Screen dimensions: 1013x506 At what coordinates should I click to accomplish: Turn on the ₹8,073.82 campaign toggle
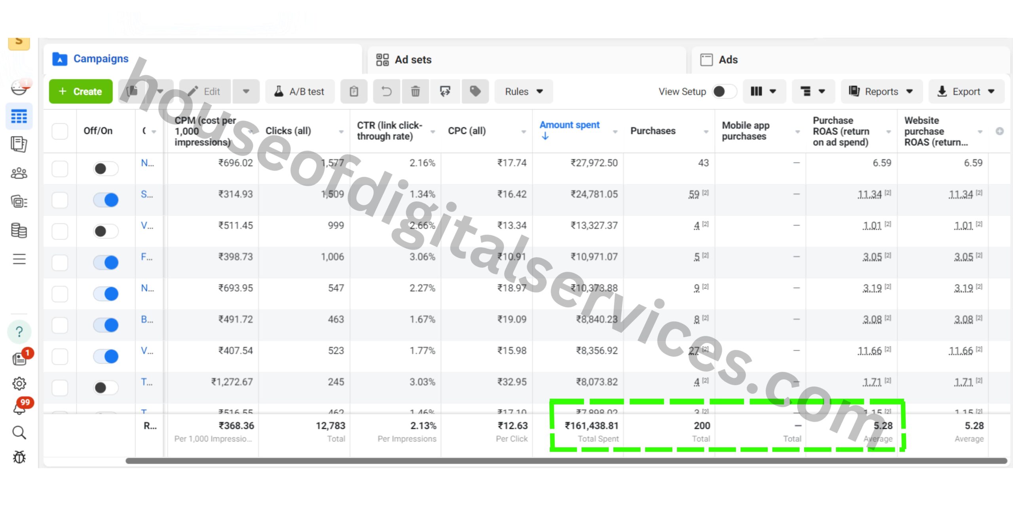pyautogui.click(x=106, y=388)
